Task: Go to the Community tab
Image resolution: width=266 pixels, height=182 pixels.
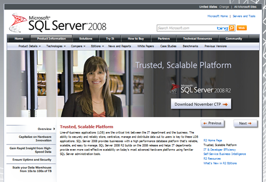Action: click(234, 39)
